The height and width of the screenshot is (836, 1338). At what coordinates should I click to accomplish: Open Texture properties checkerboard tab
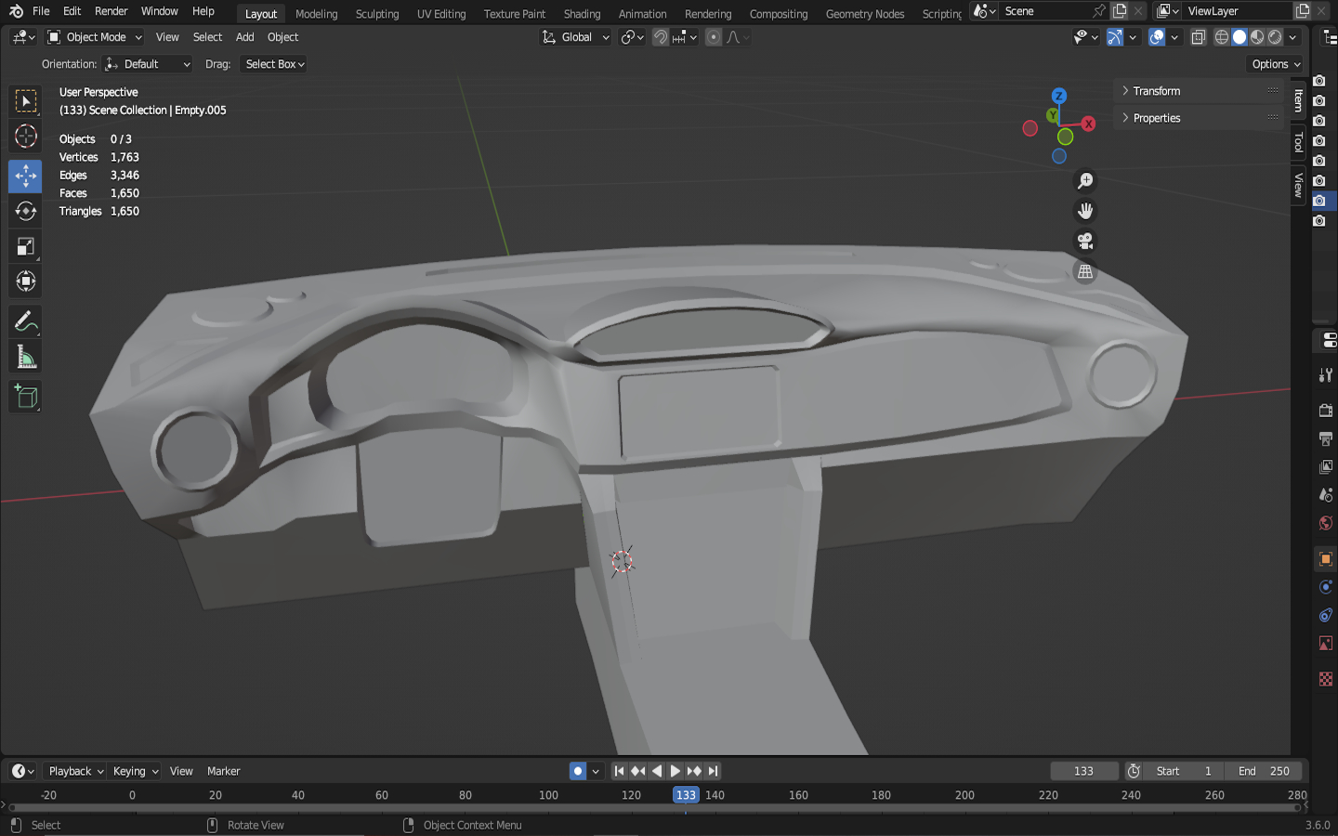(x=1326, y=680)
